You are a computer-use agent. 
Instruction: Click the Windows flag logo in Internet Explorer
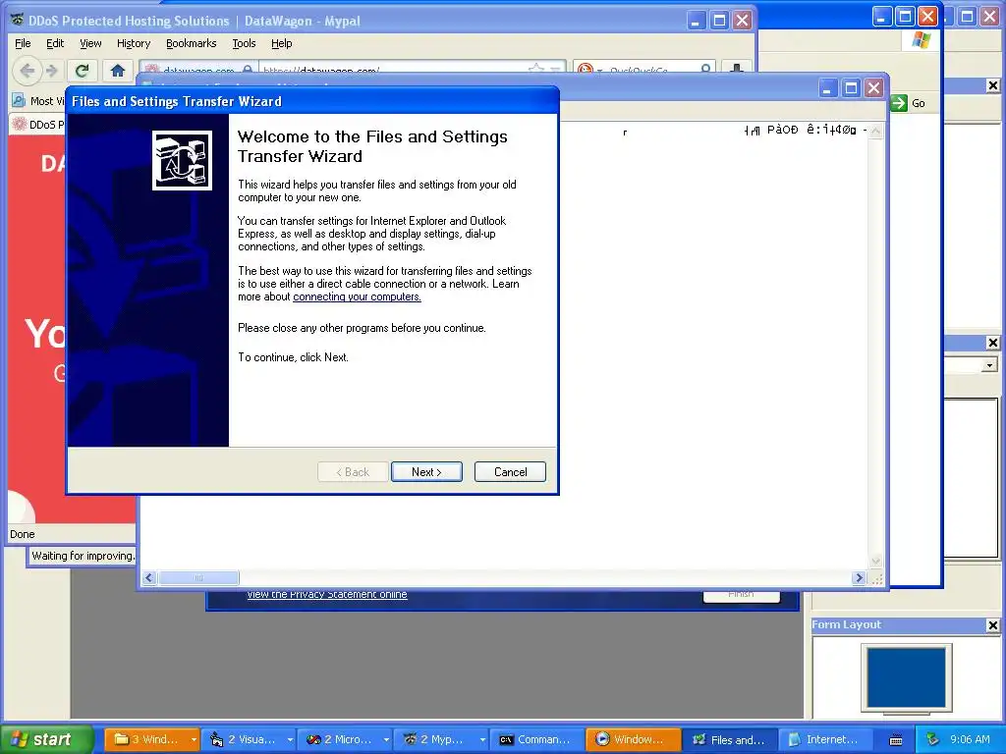point(922,40)
